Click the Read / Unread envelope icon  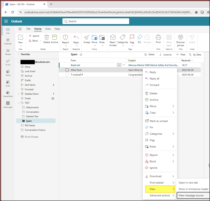[x=113, y=37]
